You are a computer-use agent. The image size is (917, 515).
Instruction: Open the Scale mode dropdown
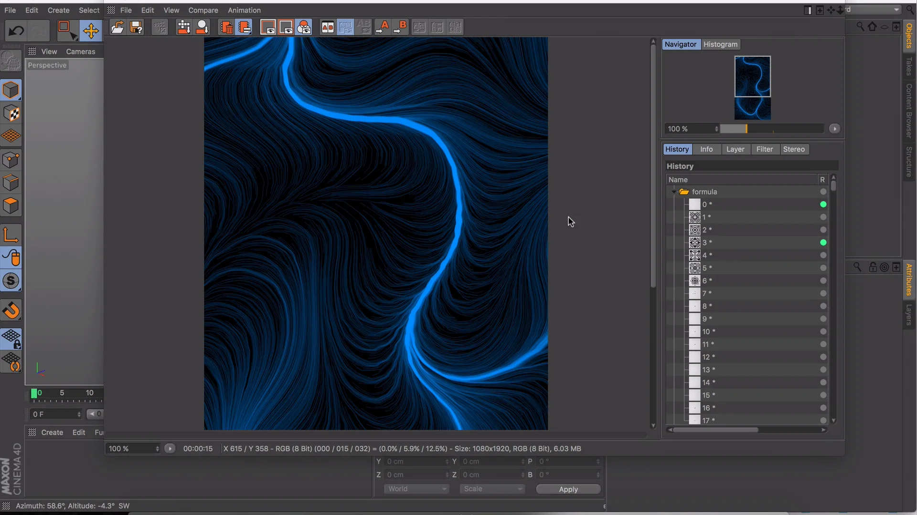(x=492, y=489)
